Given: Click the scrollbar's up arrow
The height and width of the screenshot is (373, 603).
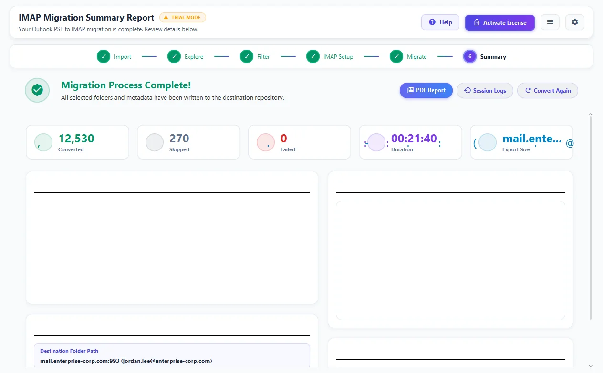Looking at the screenshot, I should tap(591, 115).
